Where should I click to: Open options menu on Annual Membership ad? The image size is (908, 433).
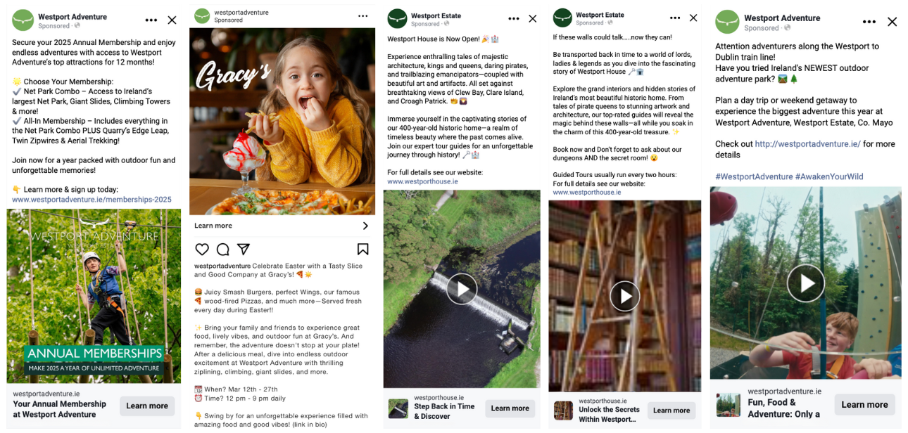151,20
